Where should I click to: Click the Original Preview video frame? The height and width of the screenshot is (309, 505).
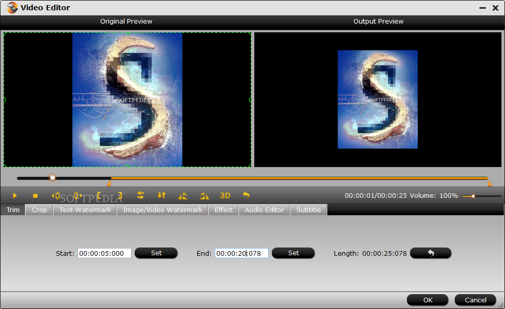(127, 99)
